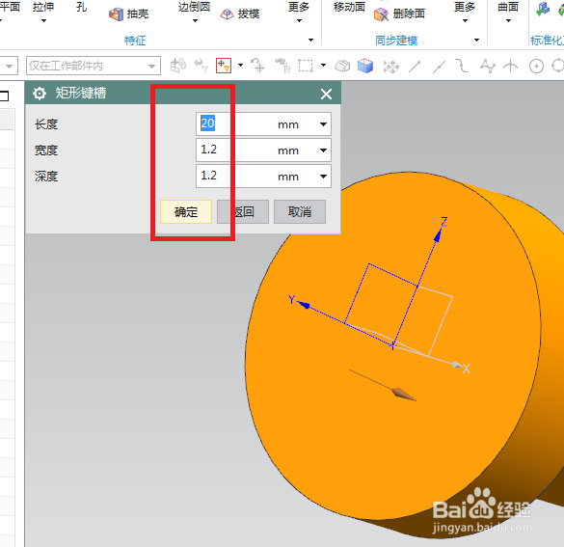Click the Shell (抽壳) icon
Screen dimensions: 564x547
116,14
